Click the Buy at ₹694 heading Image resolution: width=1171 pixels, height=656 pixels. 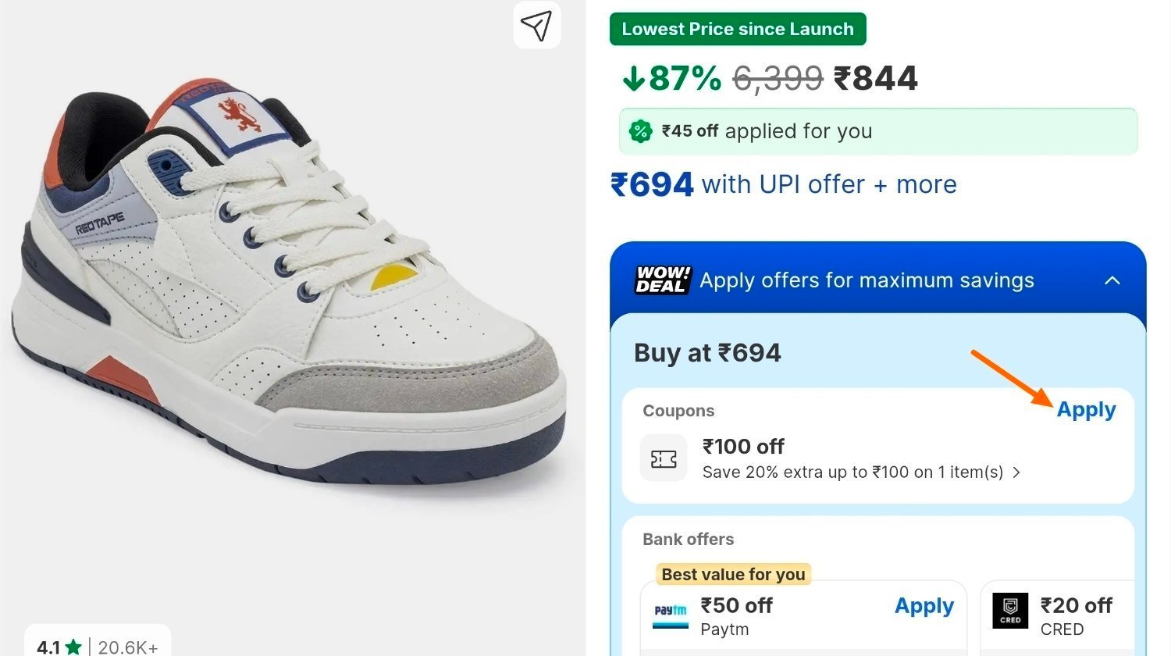[707, 353]
